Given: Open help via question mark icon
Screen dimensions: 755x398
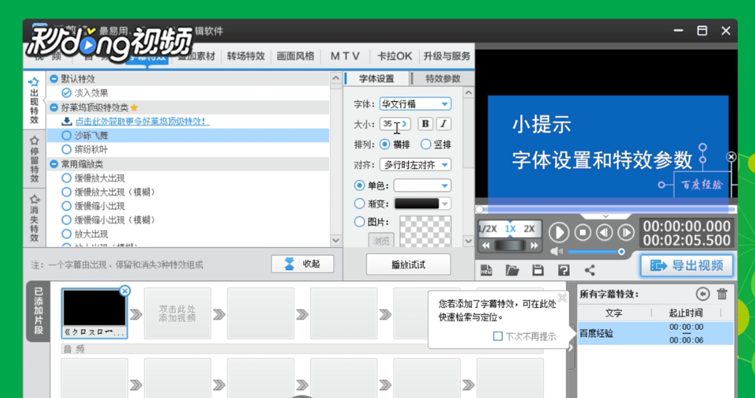Looking at the screenshot, I should (563, 271).
